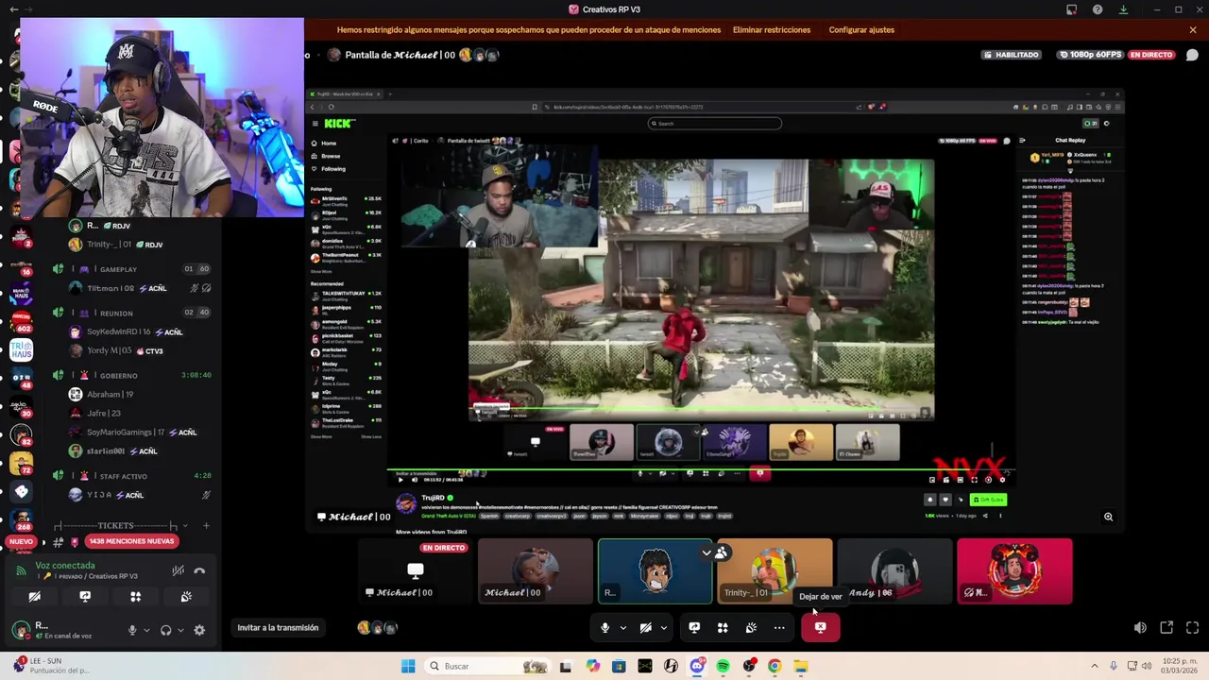Open server icon with 82 badge

21,435
